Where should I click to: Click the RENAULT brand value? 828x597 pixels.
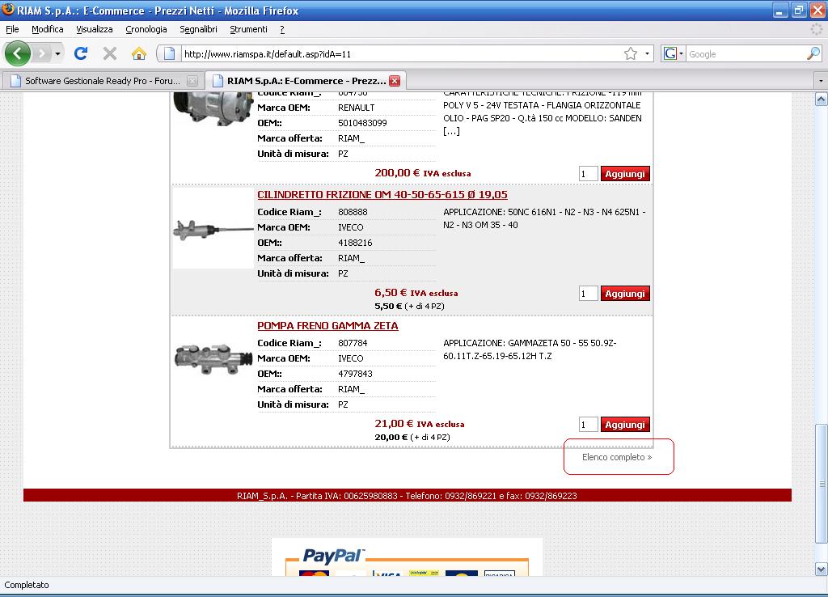357,108
